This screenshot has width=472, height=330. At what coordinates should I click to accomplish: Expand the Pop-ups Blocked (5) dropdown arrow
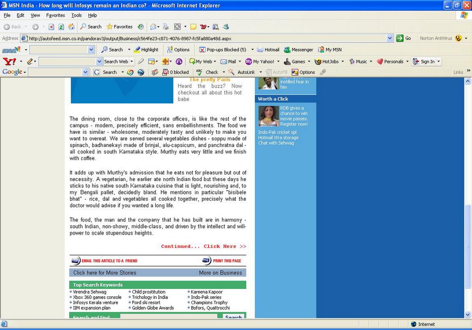point(252,50)
